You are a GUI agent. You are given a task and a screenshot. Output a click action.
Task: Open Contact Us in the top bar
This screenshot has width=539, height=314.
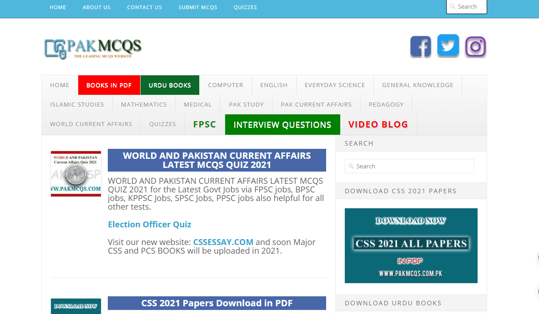point(144,7)
